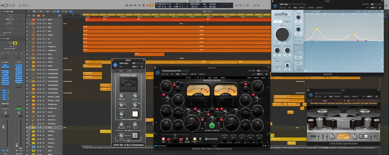This screenshot has width=389, height=155.
Task: Click the BASS track instrument icon
Action: [33, 20]
